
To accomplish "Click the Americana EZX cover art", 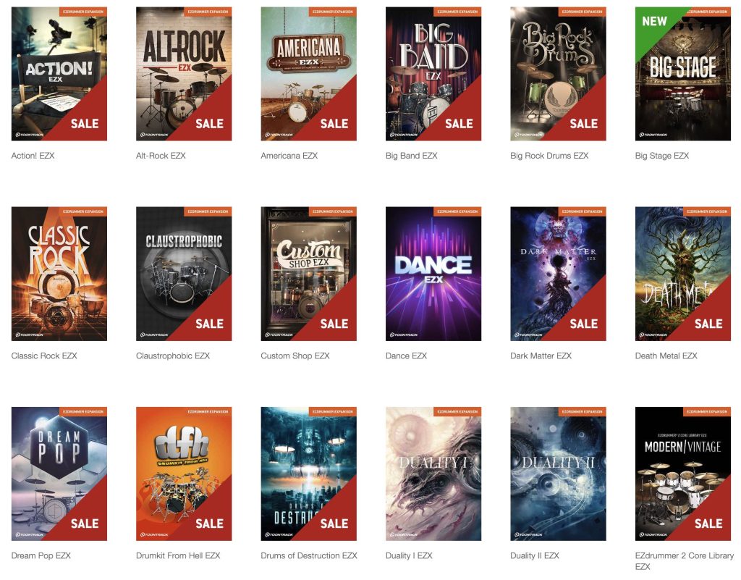I will click(x=308, y=74).
